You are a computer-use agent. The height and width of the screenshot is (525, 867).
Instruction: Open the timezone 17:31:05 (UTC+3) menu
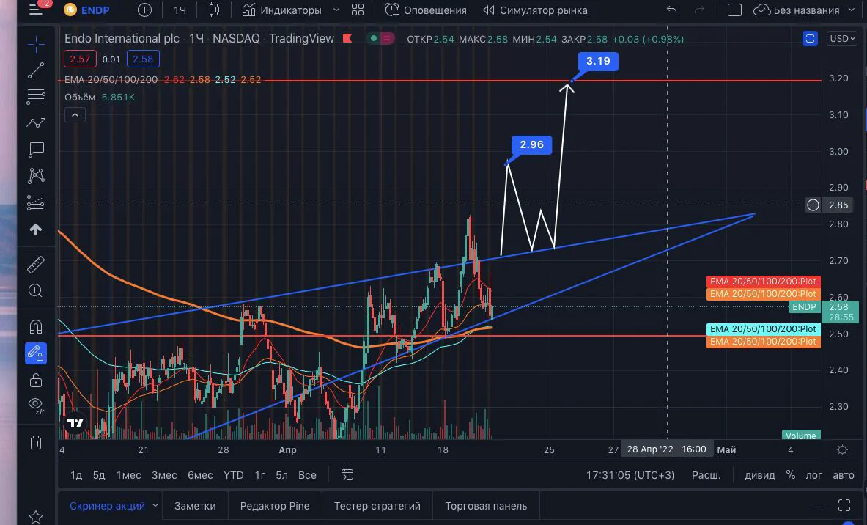(x=630, y=475)
